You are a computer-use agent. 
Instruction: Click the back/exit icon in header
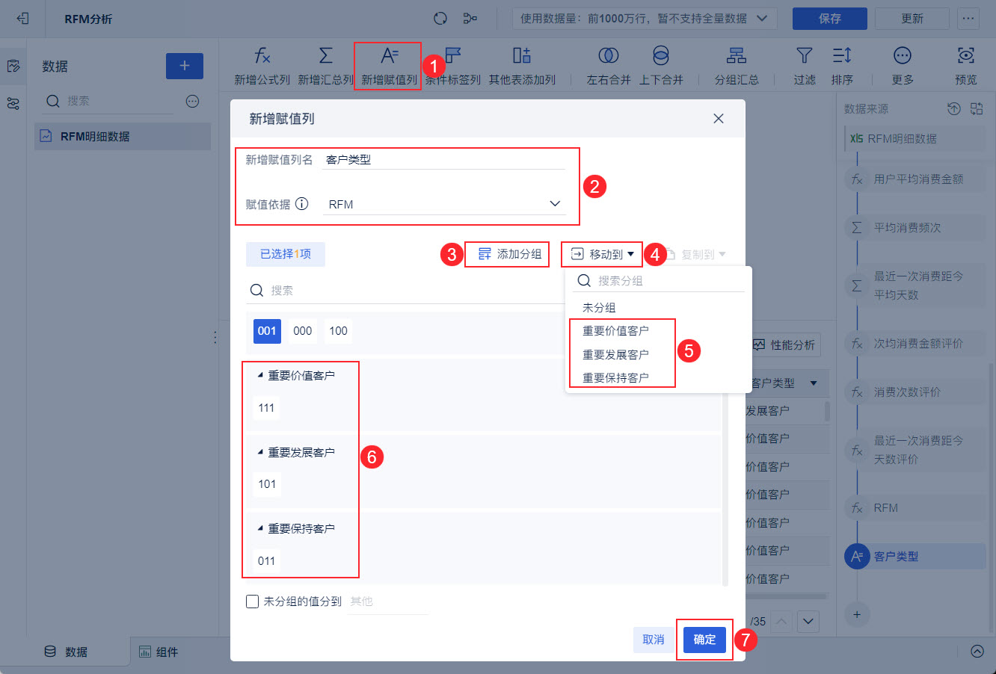(x=22, y=19)
